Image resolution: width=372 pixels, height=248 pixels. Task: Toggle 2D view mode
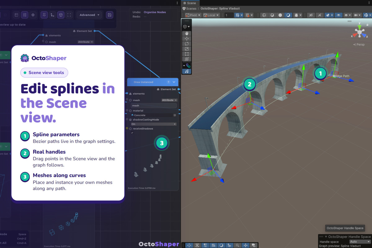(311, 15)
